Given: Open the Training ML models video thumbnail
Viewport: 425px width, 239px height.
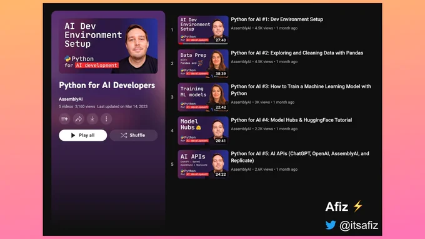Looking at the screenshot, I should (203, 97).
